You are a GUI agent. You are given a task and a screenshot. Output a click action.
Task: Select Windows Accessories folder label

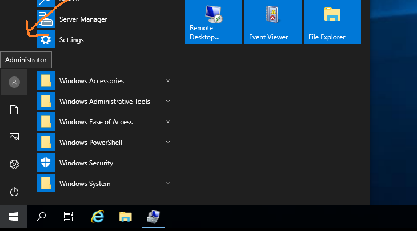[91, 81]
